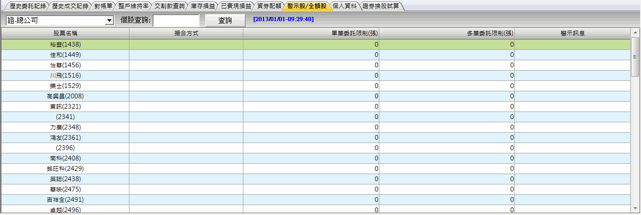Open the 歷史成交記錄 tab
641x215 pixels.
70,6
